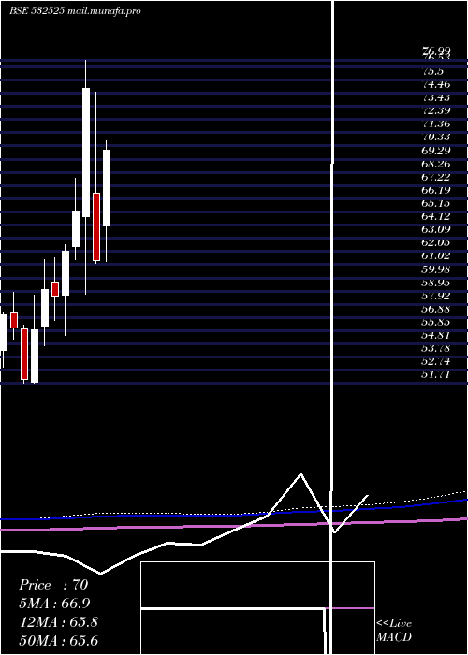
Task: Click the 50MA : 65.6 readout
Action: (x=59, y=641)
